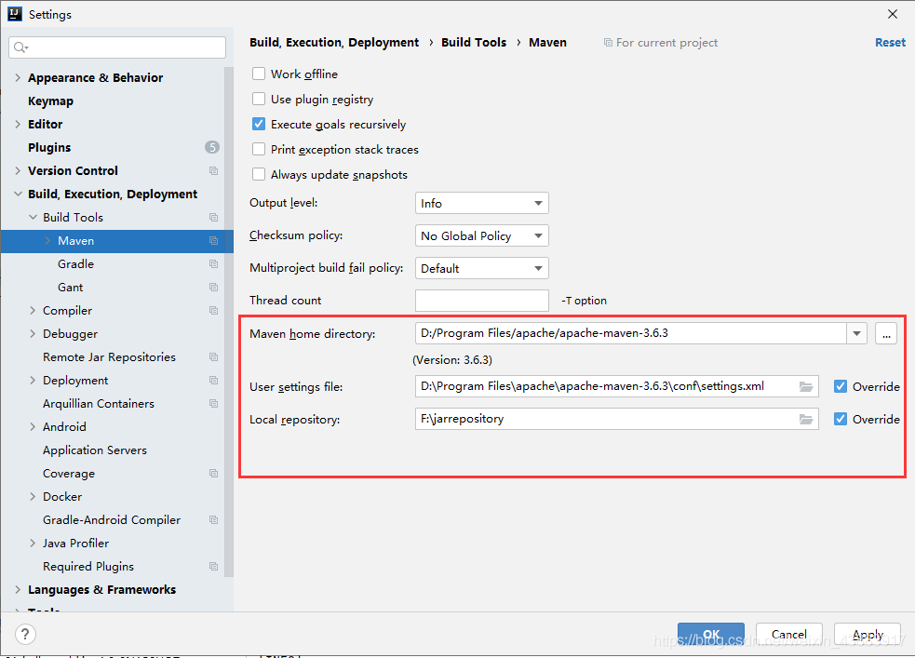Click project-level icon beside Coverage row
This screenshot has height=658, width=915.
pyautogui.click(x=213, y=474)
